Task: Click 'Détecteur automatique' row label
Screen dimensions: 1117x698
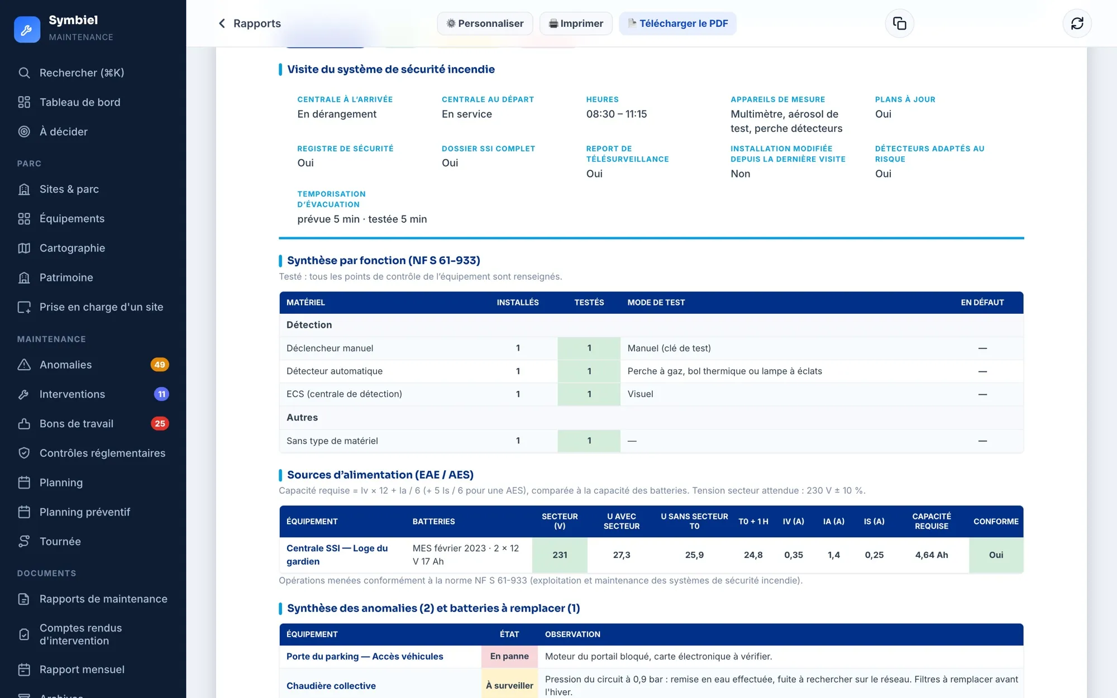Action: (x=335, y=371)
